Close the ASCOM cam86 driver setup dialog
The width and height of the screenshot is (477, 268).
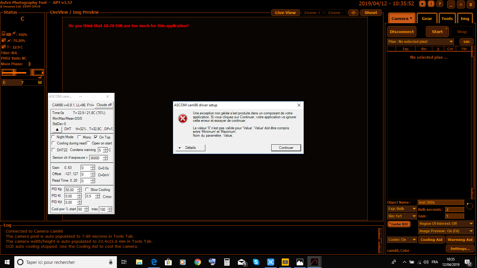tap(299, 105)
